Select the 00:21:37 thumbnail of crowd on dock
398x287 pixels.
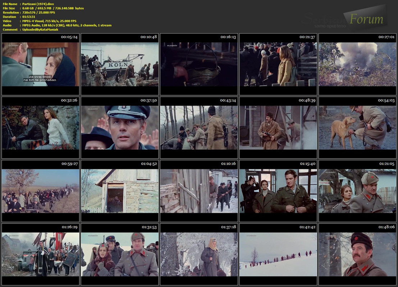tap(278, 64)
